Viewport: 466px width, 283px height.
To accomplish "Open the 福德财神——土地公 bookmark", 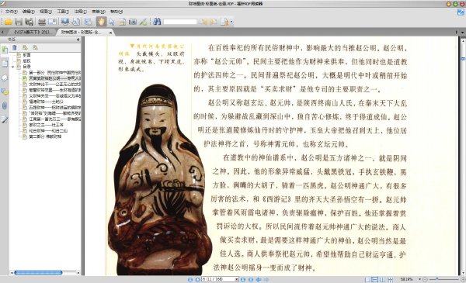I will [46, 102].
